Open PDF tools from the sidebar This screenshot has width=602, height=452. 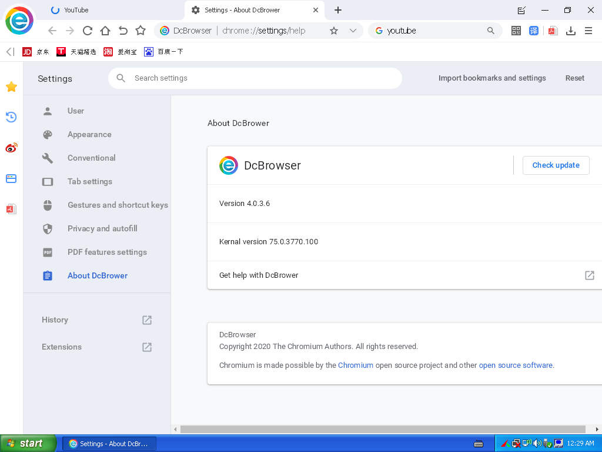11,209
